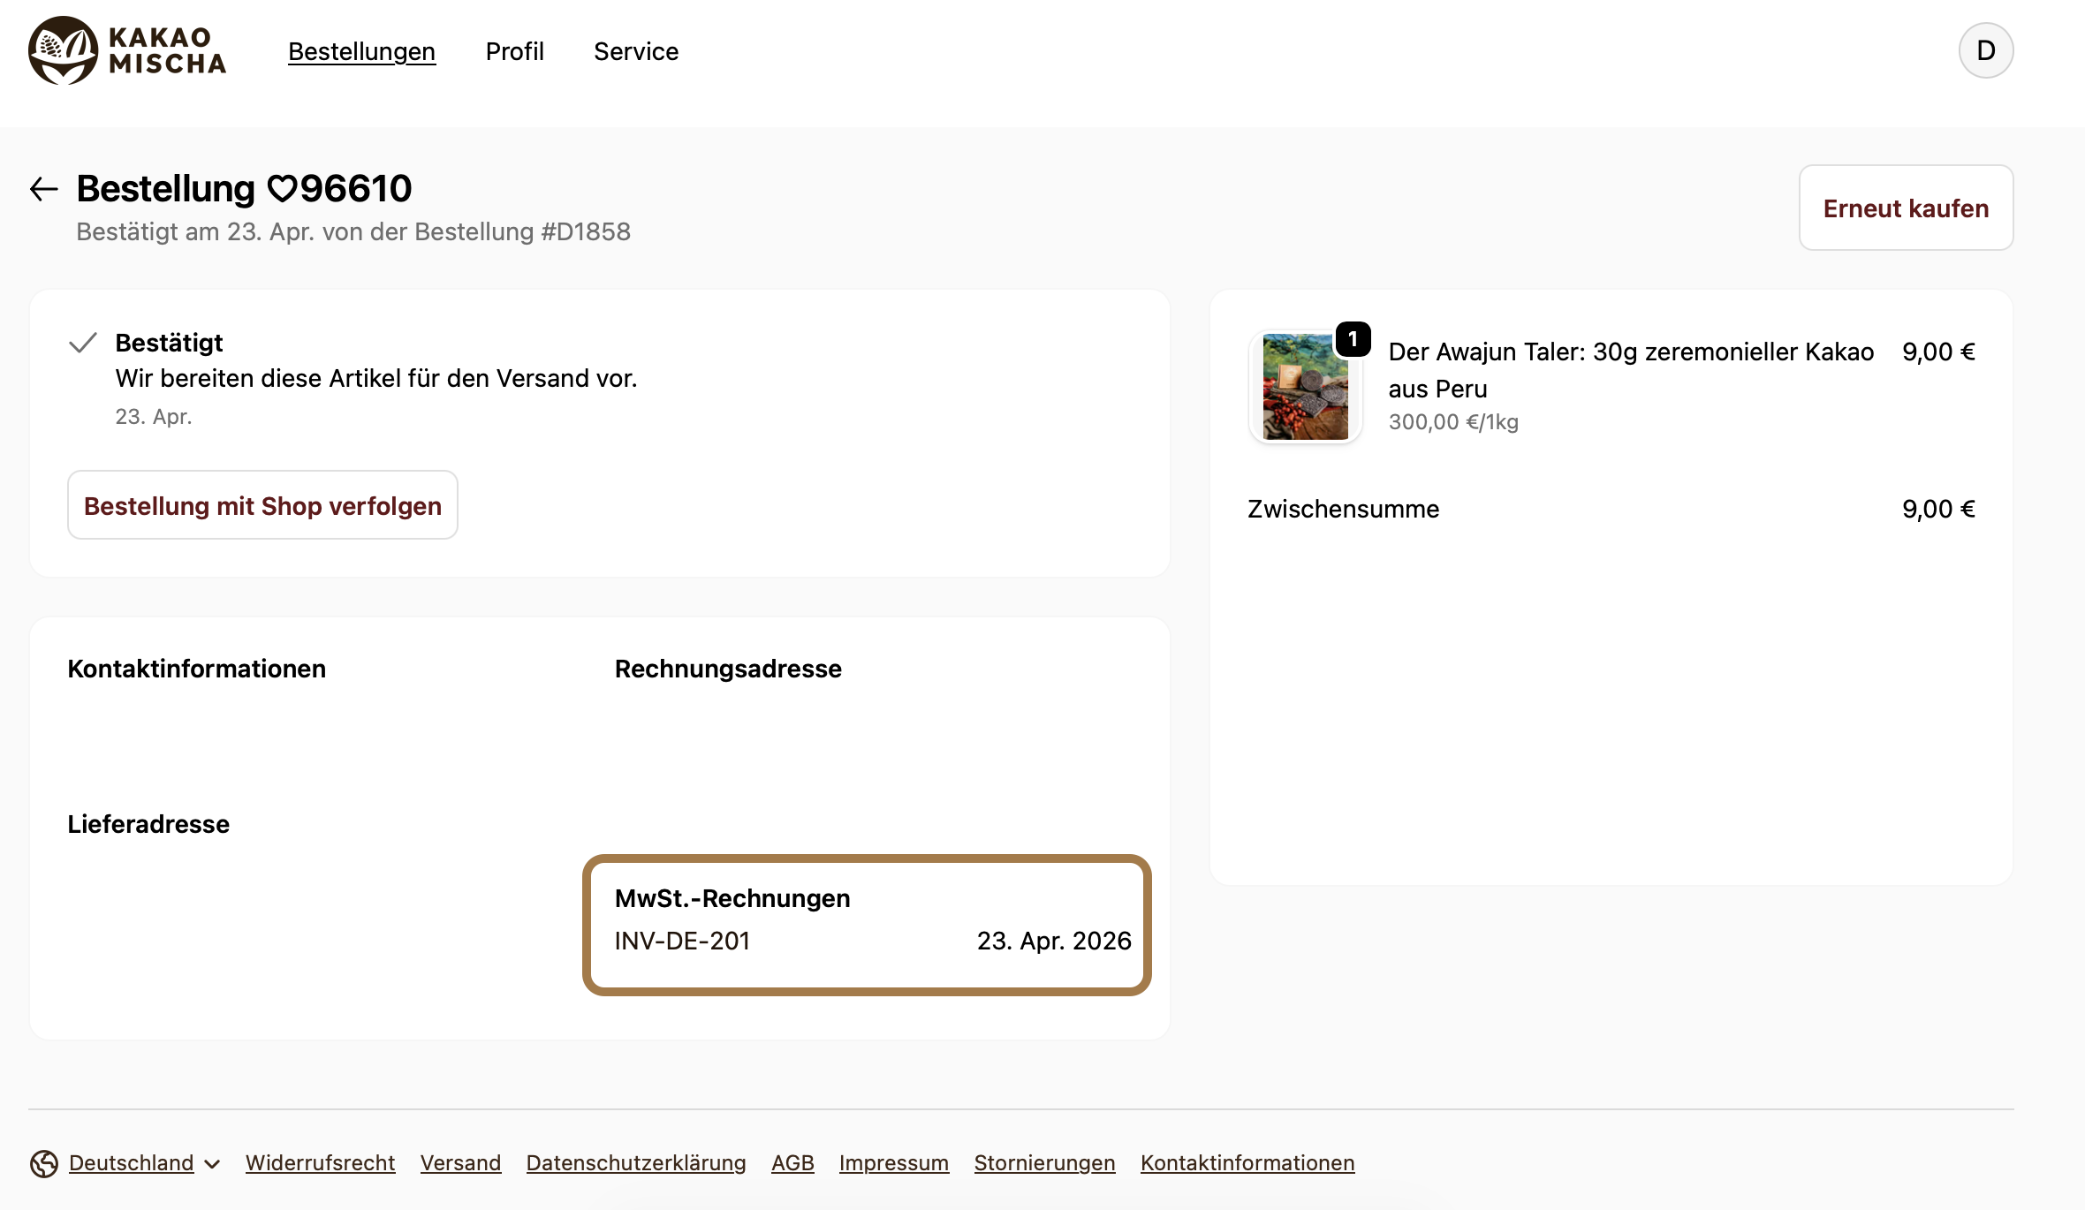The width and height of the screenshot is (2085, 1210).
Task: Click the heart icon in the order title
Action: tap(282, 189)
